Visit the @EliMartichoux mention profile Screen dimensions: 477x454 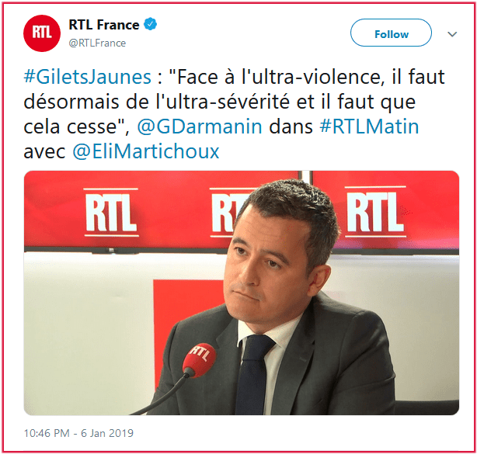[x=146, y=151]
